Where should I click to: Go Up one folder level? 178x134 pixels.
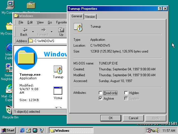[61, 32]
